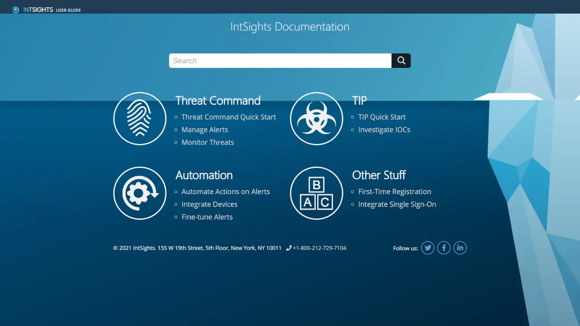Click the USER GUIDE header text

pyautogui.click(x=68, y=10)
